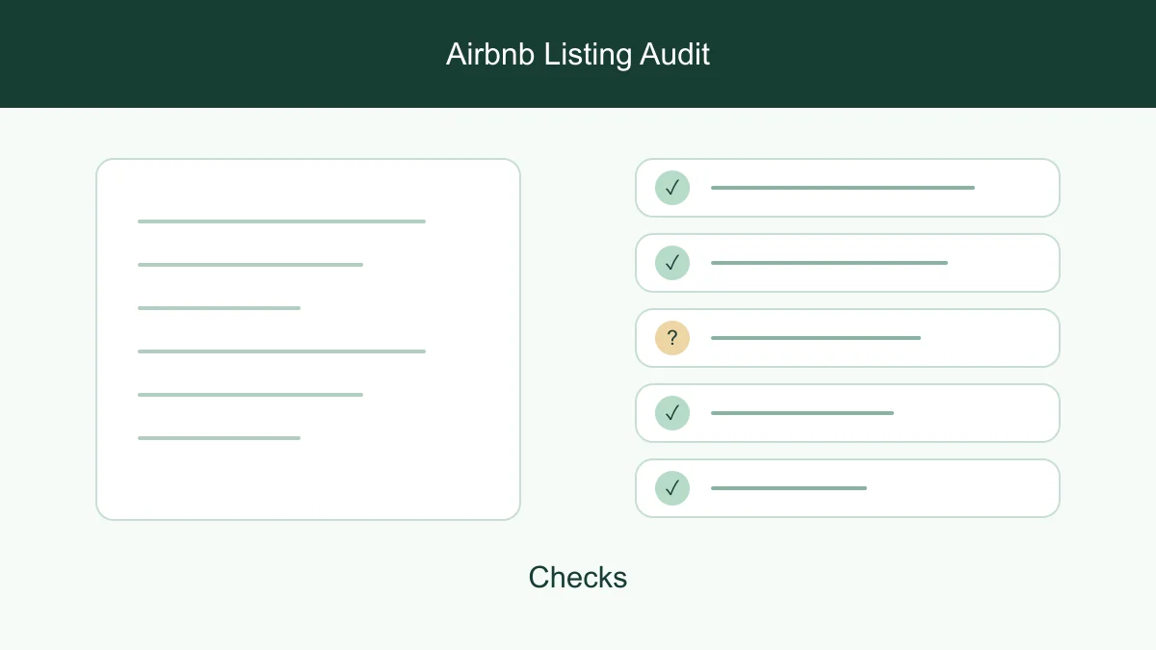Image resolution: width=1156 pixels, height=650 pixels.
Task: Open the listing document card with six lines
Action: click(x=308, y=339)
